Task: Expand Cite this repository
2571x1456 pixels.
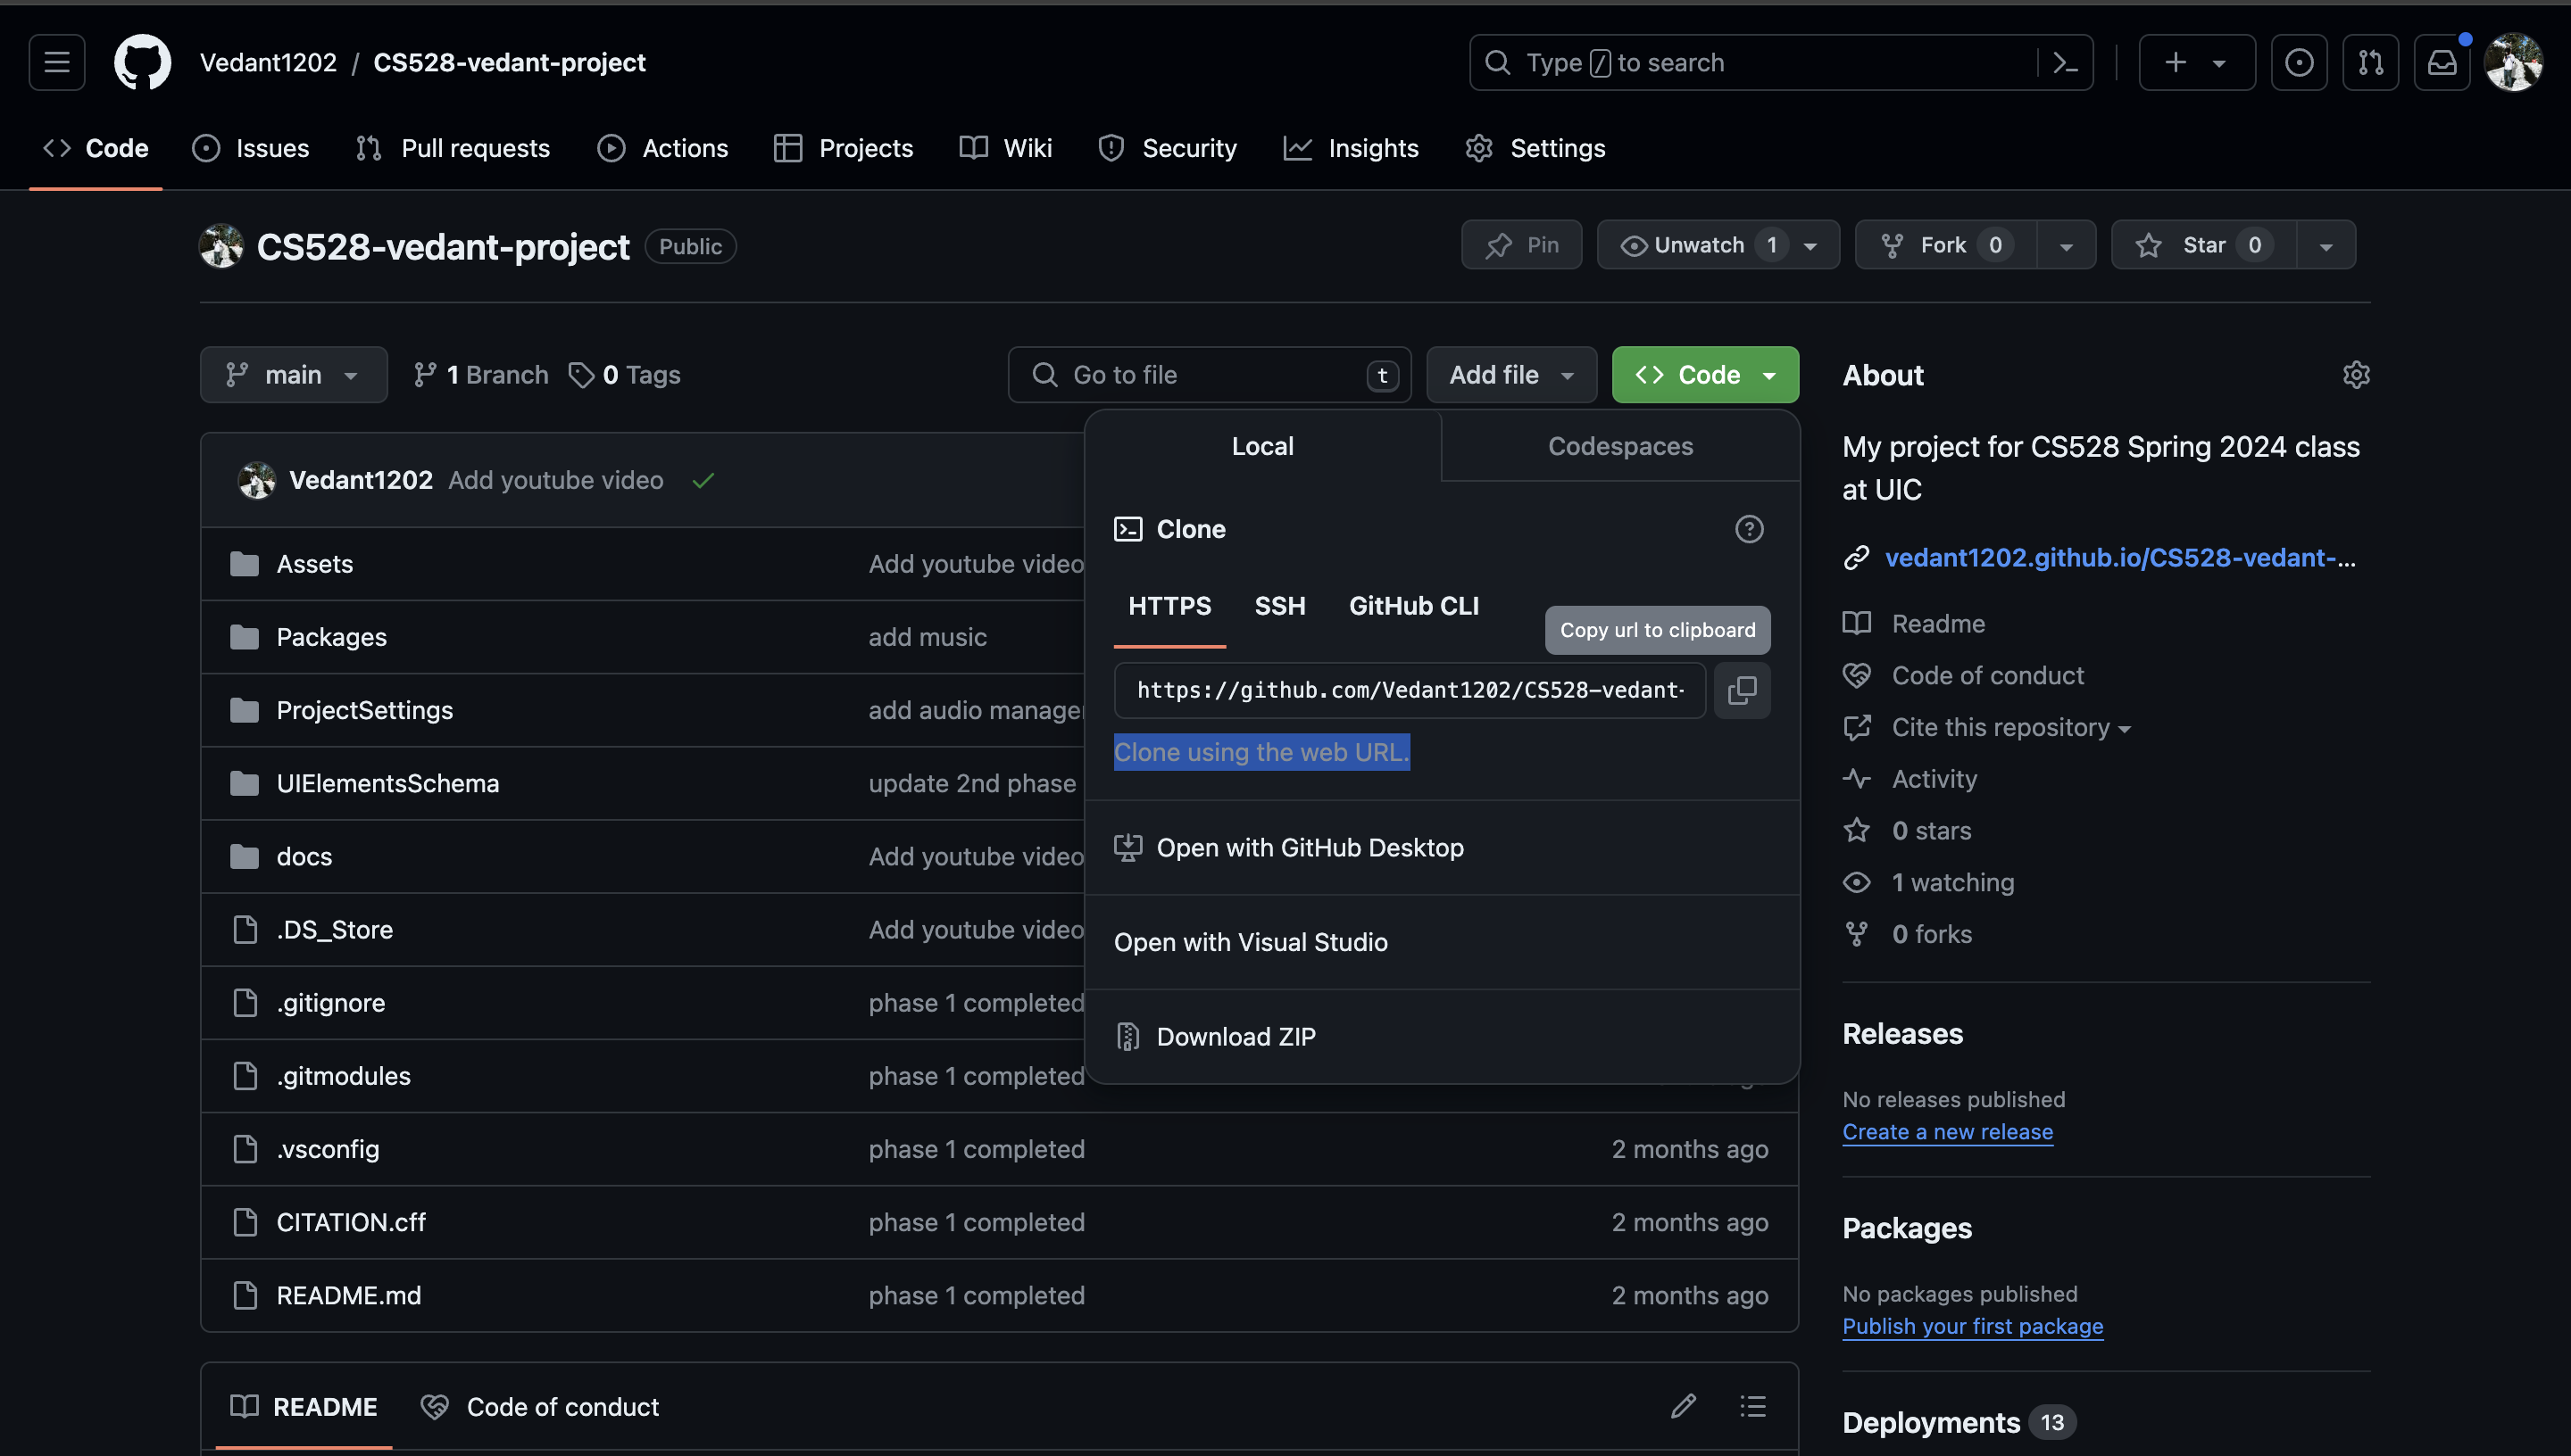Action: click(x=2010, y=727)
